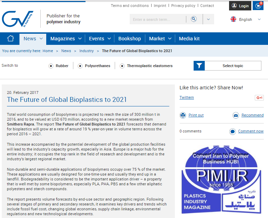Open the Events menu item
The height and width of the screenshot is (218, 268).
[97, 39]
